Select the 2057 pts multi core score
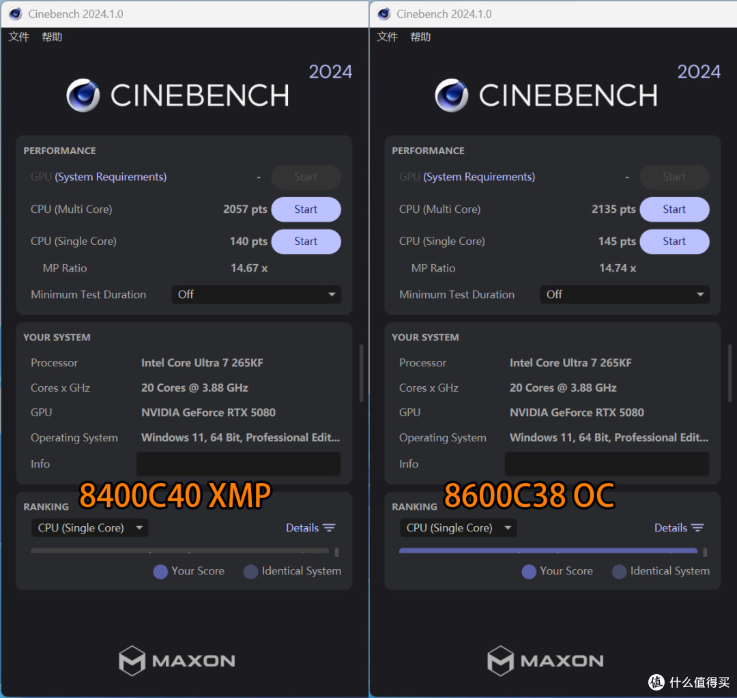The image size is (737, 698). pos(246,209)
